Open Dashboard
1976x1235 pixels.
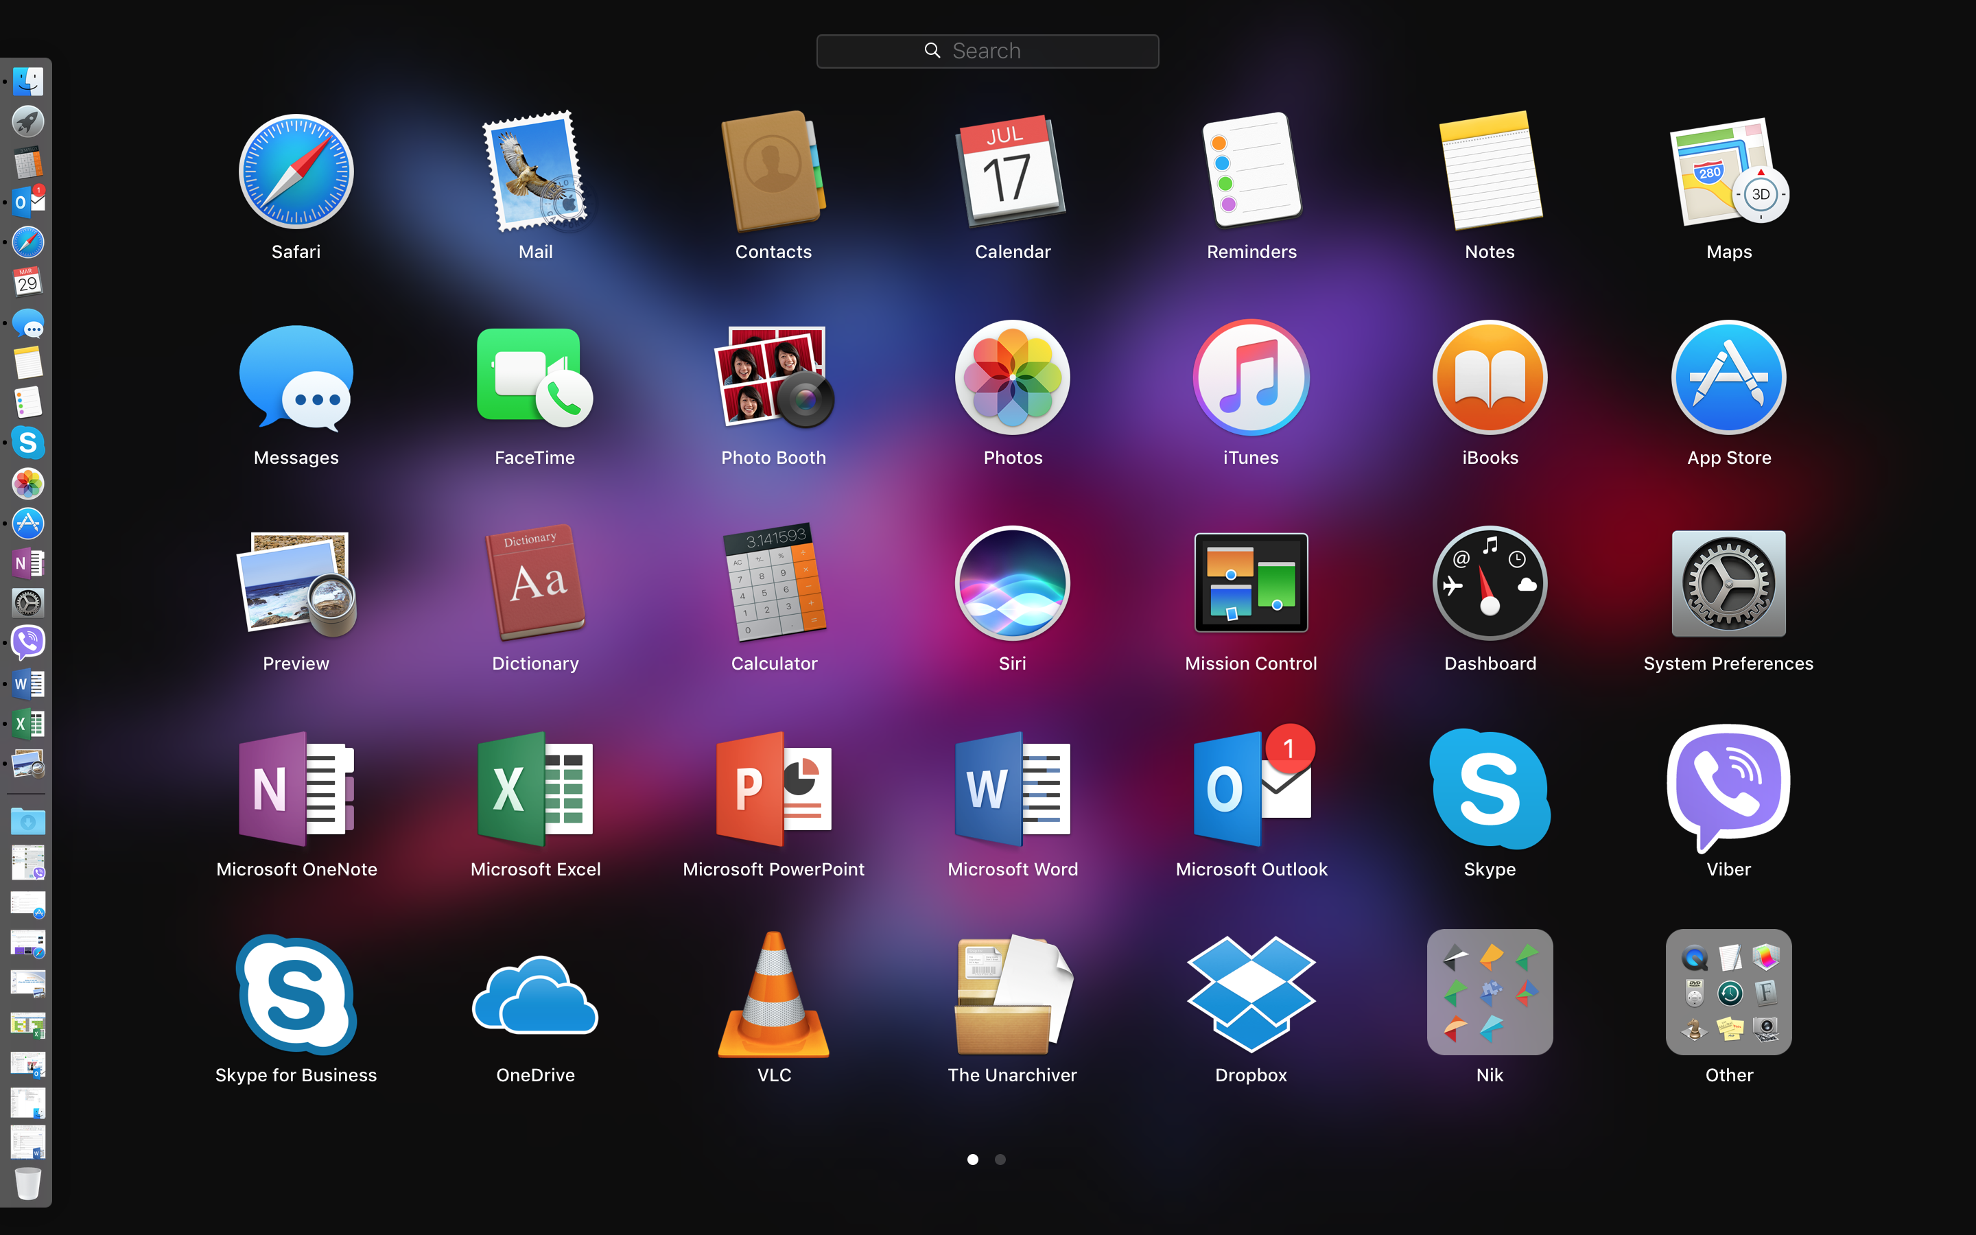pos(1490,583)
